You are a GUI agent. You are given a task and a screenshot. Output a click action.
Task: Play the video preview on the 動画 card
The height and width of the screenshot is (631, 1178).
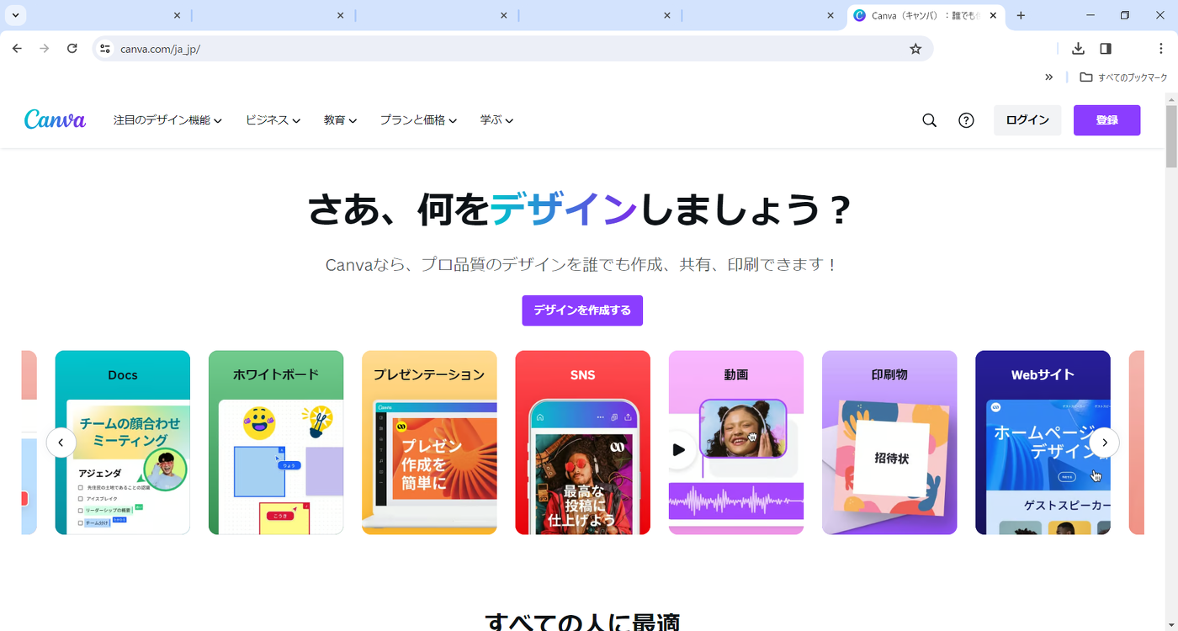[x=678, y=449]
